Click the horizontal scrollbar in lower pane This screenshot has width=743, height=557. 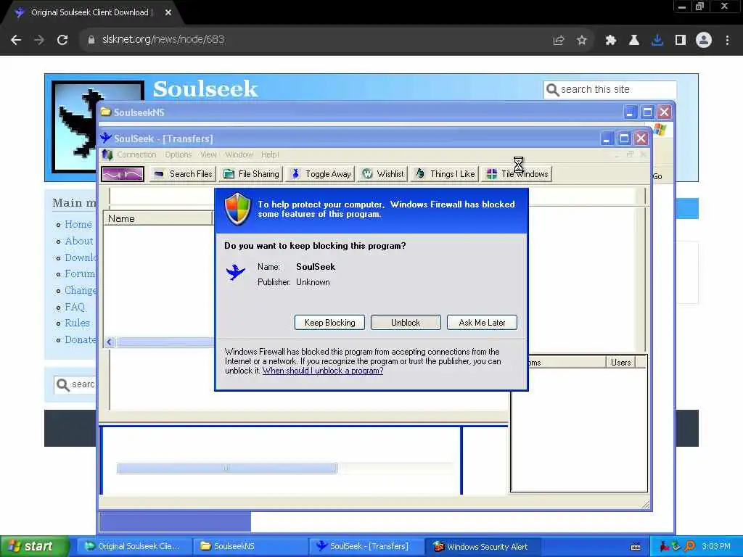click(x=227, y=469)
